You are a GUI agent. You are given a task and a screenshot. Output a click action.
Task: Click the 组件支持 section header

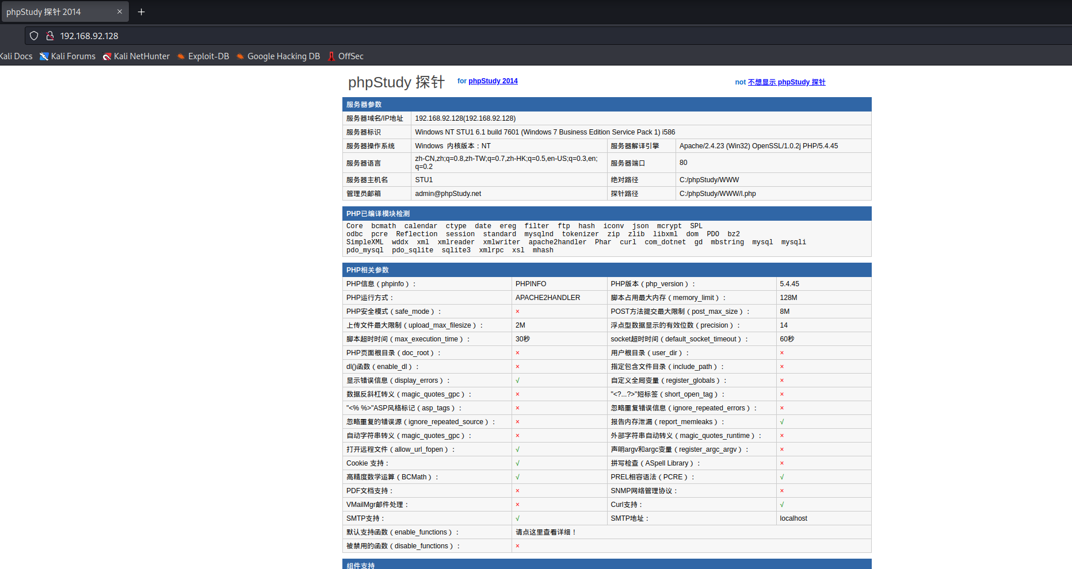point(360,565)
